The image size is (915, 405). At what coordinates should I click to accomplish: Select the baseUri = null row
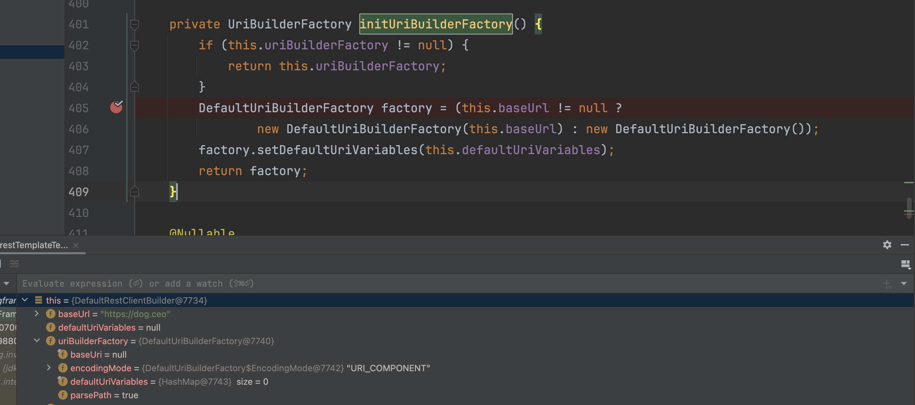pyautogui.click(x=465, y=354)
